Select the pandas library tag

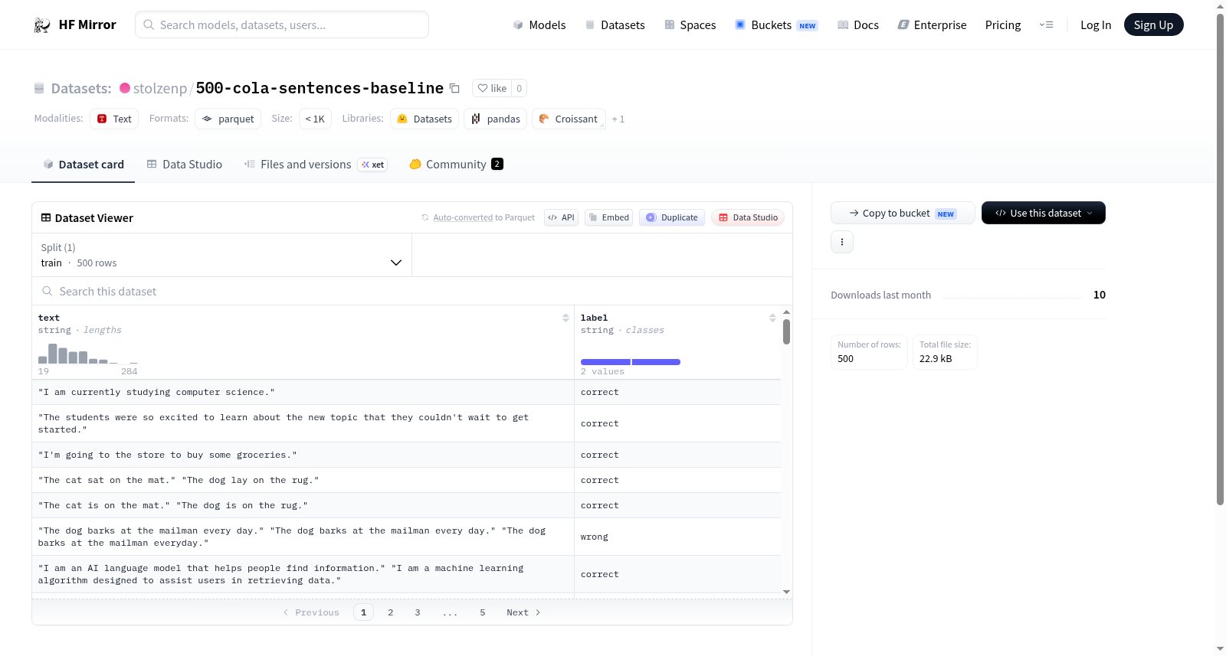(x=496, y=119)
